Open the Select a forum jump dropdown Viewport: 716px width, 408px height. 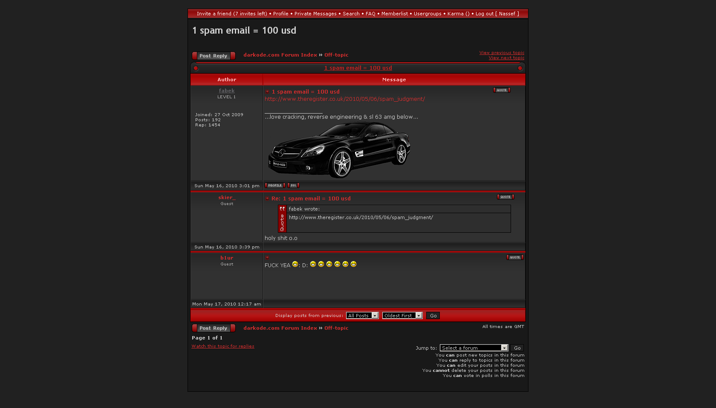(473, 348)
